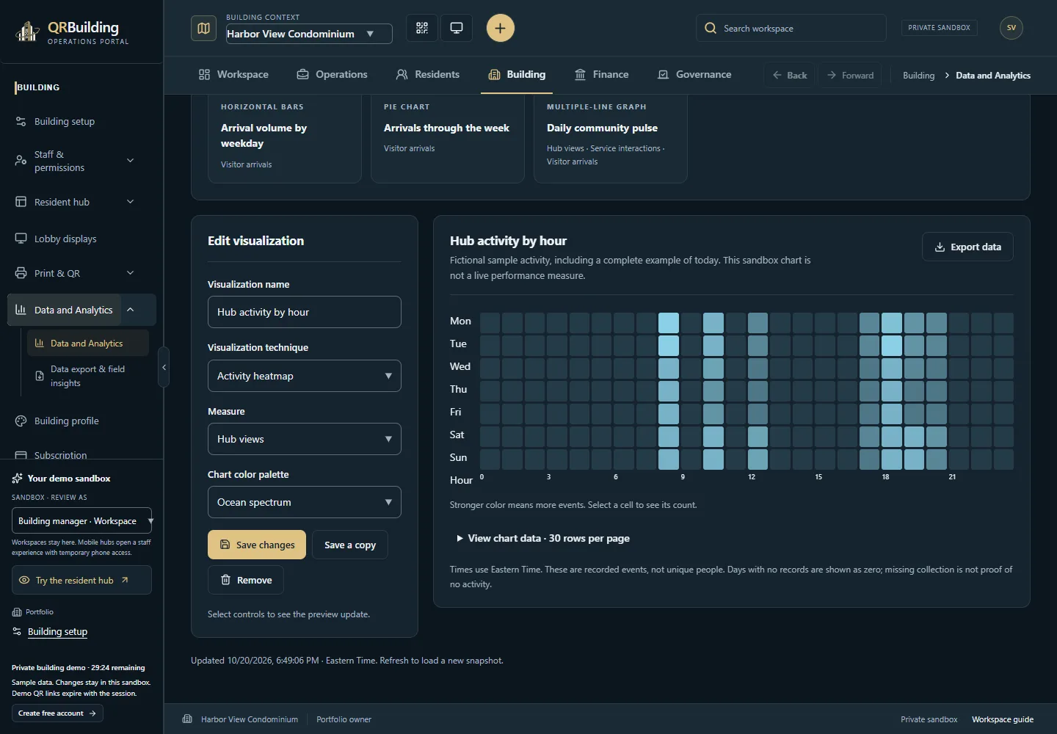
Task: Open the map icon beside Building Context
Action: [204, 29]
